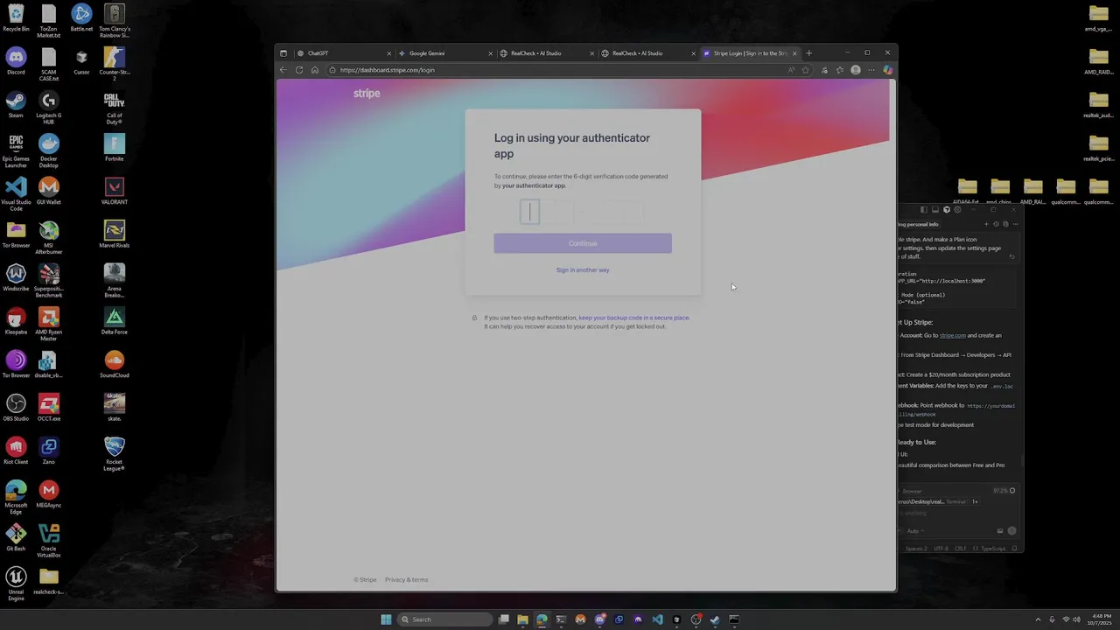Open the Fortnite desktop shortcut
This screenshot has height=630, width=1120.
click(114, 148)
